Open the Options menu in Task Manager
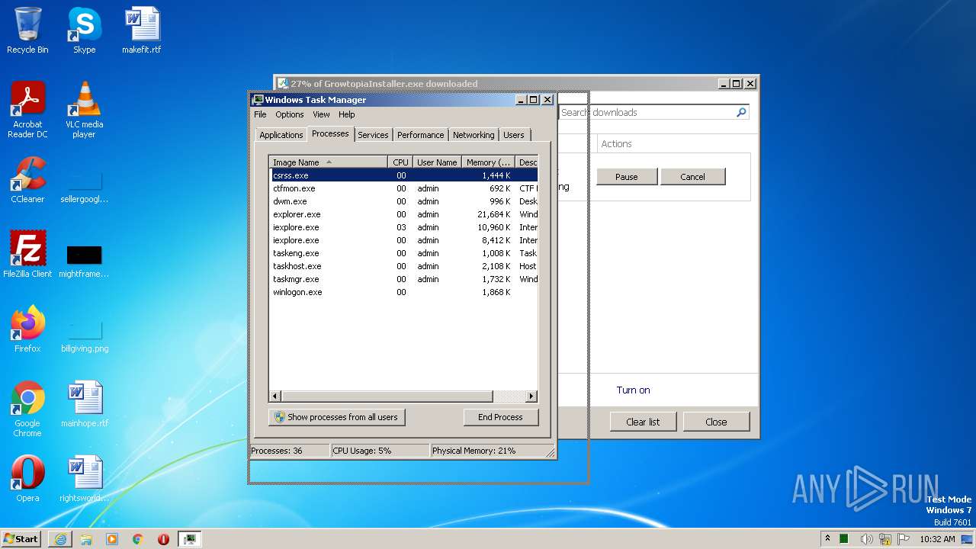Viewport: 976px width, 549px height. (289, 114)
